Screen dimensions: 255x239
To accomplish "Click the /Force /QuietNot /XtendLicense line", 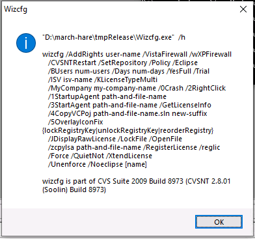I will point(100,156).
